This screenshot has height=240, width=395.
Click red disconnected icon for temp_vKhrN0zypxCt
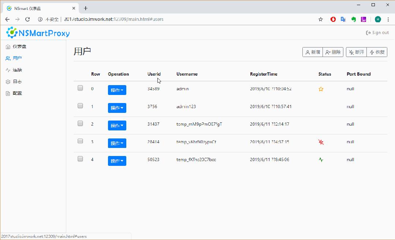click(321, 142)
